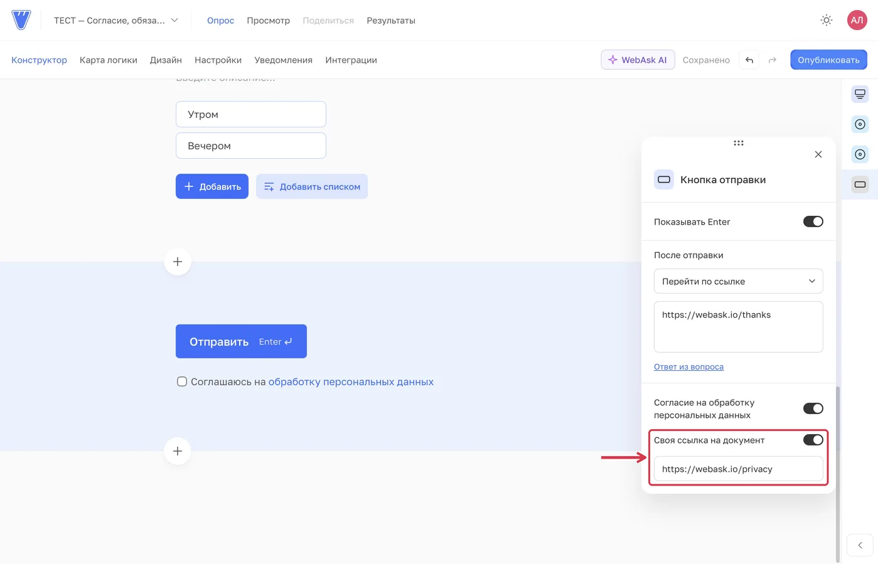The image size is (878, 564).
Task: Expand the survey title dropdown
Action: (x=116, y=20)
